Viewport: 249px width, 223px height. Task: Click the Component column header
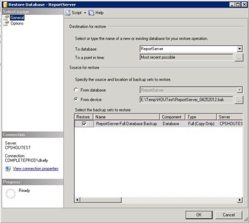172,117
